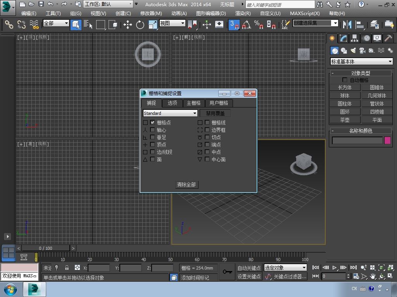Click the Play Animation button
Image resolution: width=397 pixels, height=297 pixels.
[x=335, y=268]
